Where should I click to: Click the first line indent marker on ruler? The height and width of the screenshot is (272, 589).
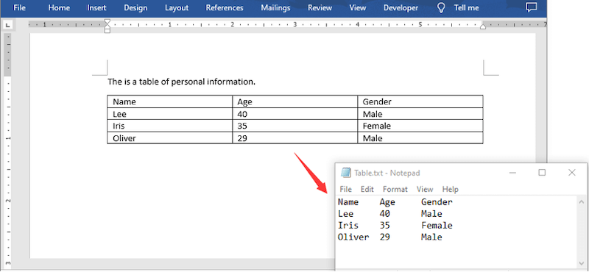coord(107,22)
